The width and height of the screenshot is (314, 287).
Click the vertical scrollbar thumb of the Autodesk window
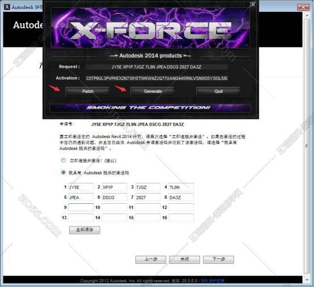(x=307, y=146)
